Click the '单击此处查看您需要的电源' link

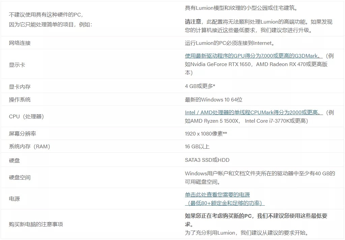click(x=218, y=195)
